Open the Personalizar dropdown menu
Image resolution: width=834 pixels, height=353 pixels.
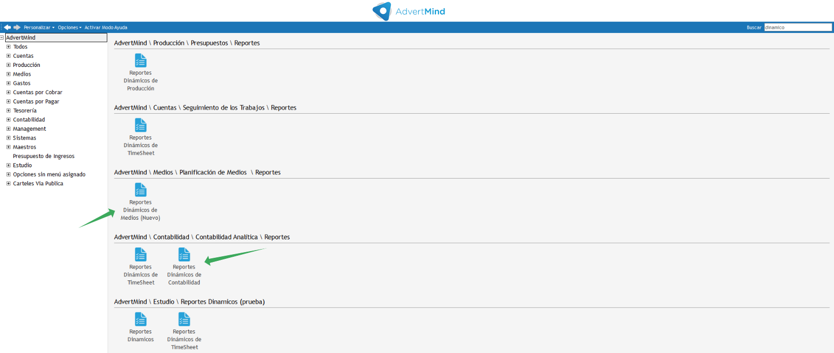click(39, 28)
